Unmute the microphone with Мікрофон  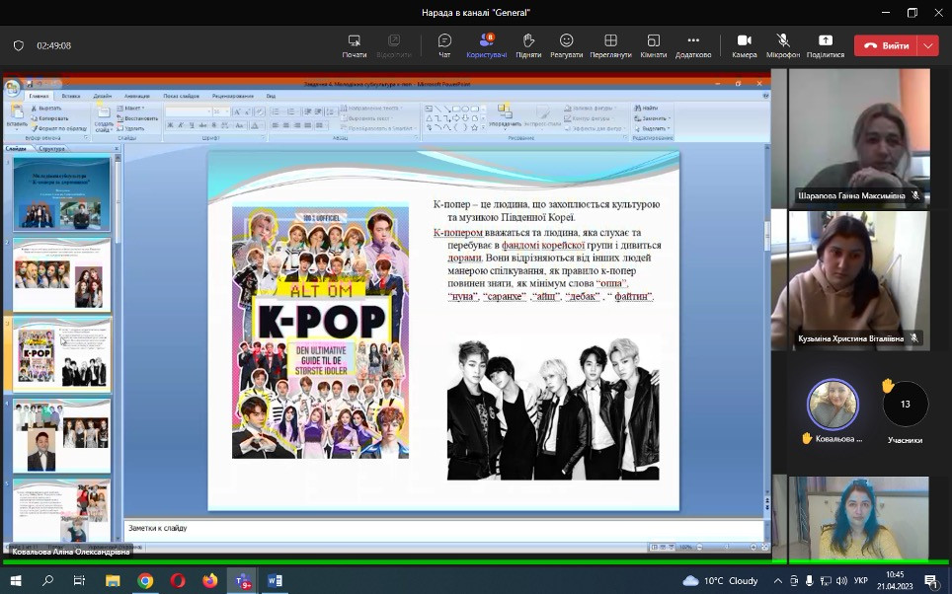(x=783, y=44)
